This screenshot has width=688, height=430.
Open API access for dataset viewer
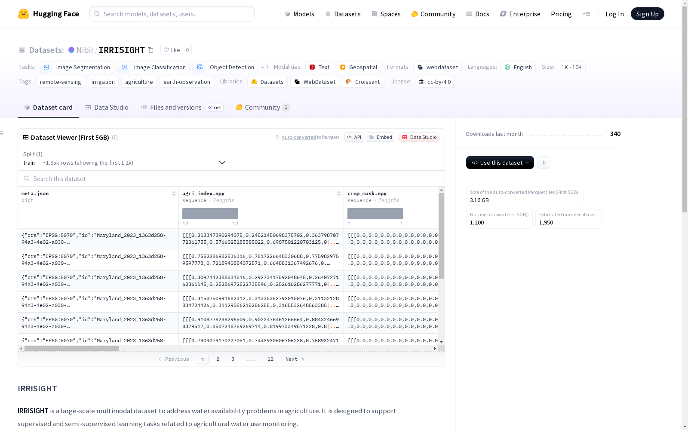[354, 137]
